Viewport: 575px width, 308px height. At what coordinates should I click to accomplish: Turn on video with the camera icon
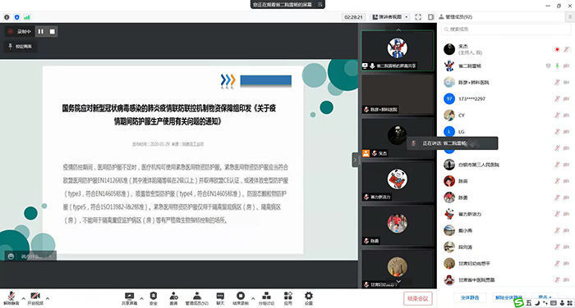[x=35, y=297]
